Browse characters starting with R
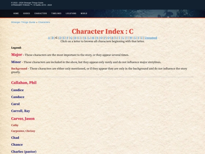Viewport: 205px width, 154px height. coord(112,38)
